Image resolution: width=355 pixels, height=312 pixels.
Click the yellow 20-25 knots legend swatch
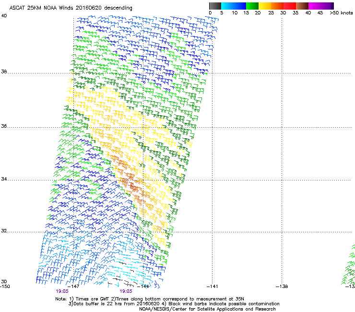click(x=265, y=6)
